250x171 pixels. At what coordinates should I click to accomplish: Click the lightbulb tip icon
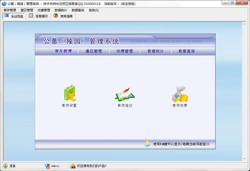(147, 144)
